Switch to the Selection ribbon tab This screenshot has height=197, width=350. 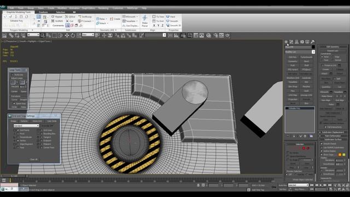tap(60, 12)
